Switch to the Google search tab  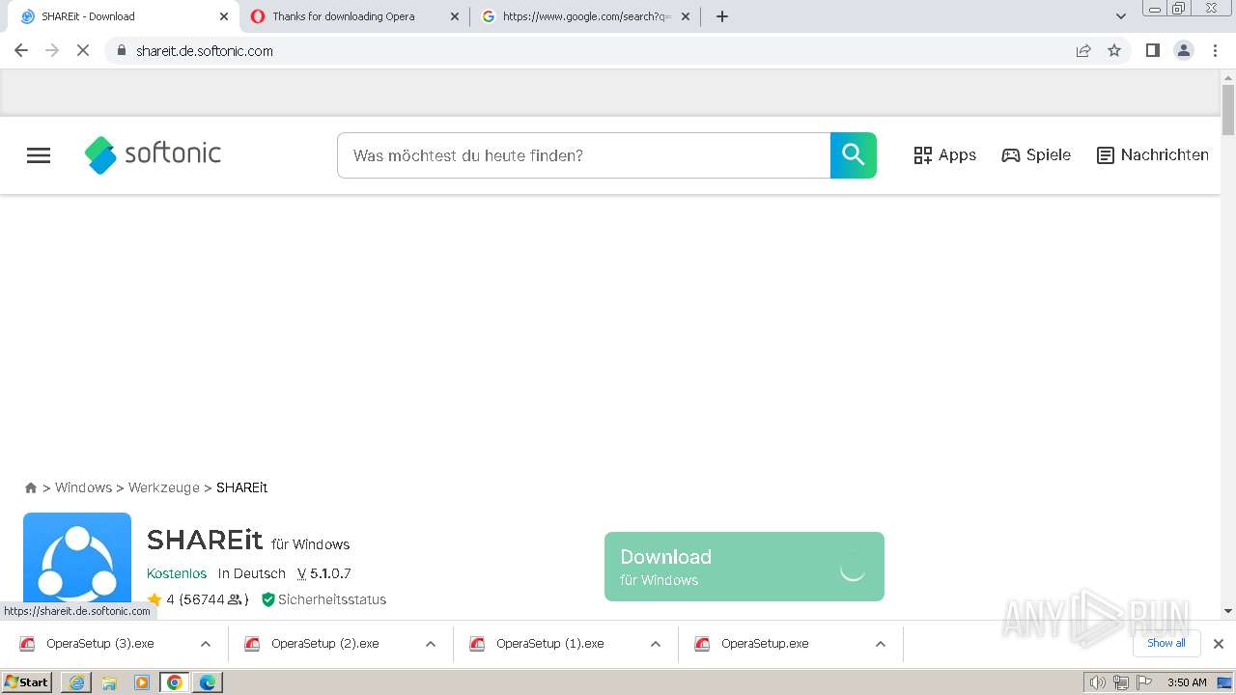click(x=585, y=16)
